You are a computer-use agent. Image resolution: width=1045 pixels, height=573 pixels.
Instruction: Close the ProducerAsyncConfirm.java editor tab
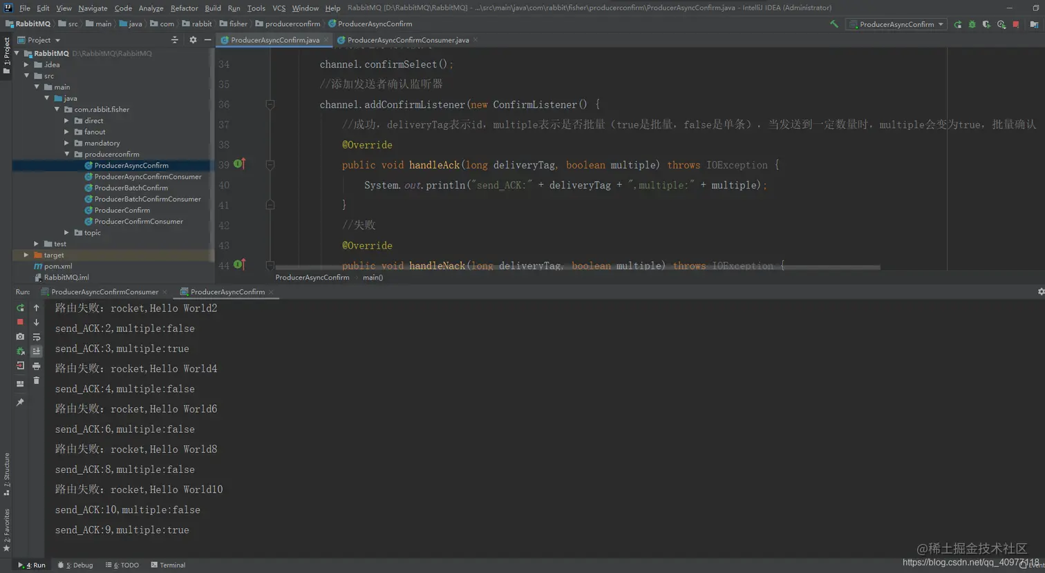click(x=326, y=40)
